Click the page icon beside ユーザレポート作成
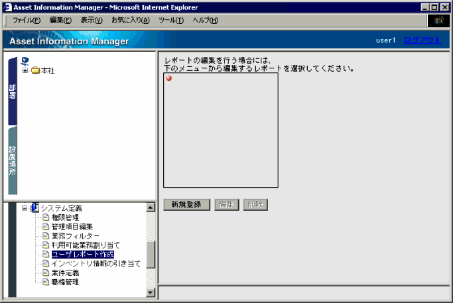 pos(46,254)
